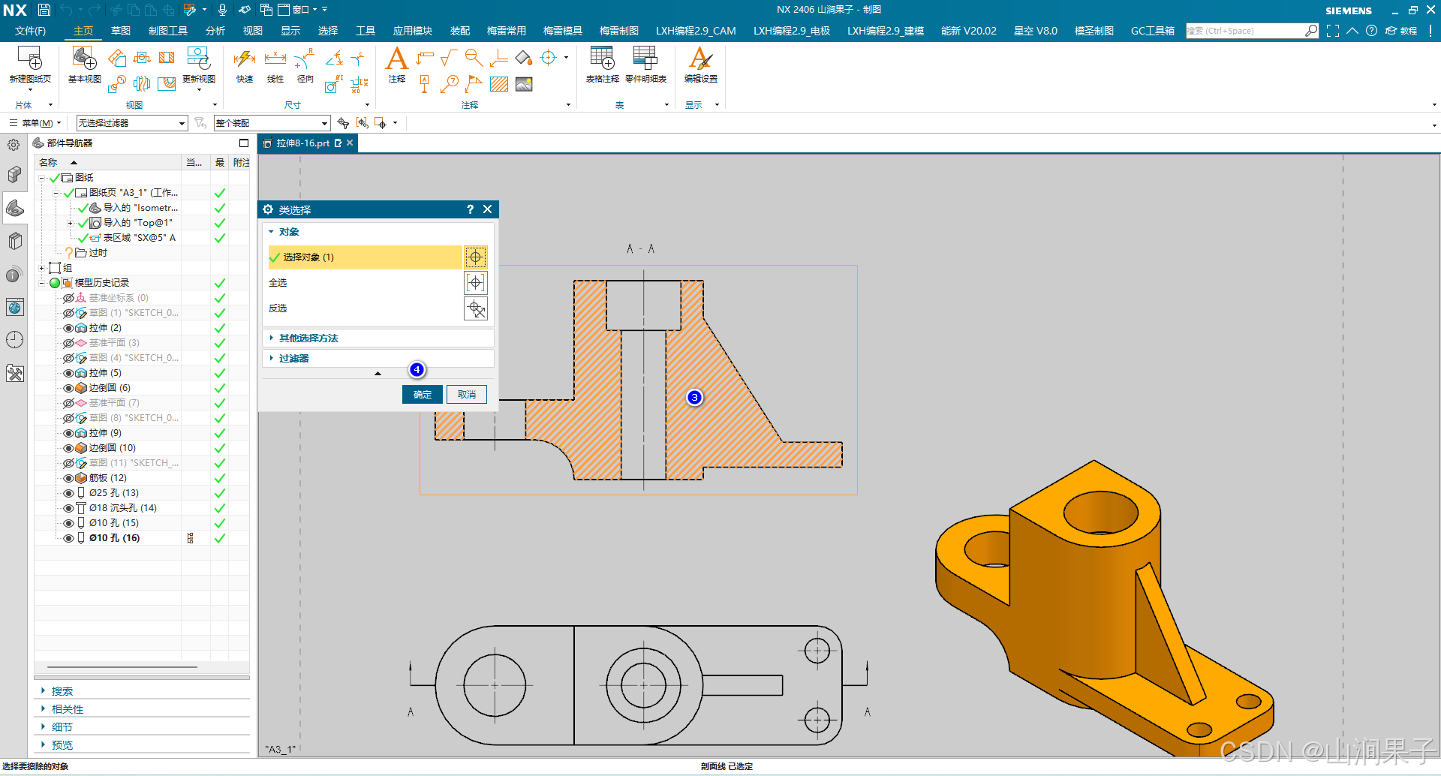
Task: Open the 无选择过滤器 selection filter dropdown
Action: click(131, 123)
